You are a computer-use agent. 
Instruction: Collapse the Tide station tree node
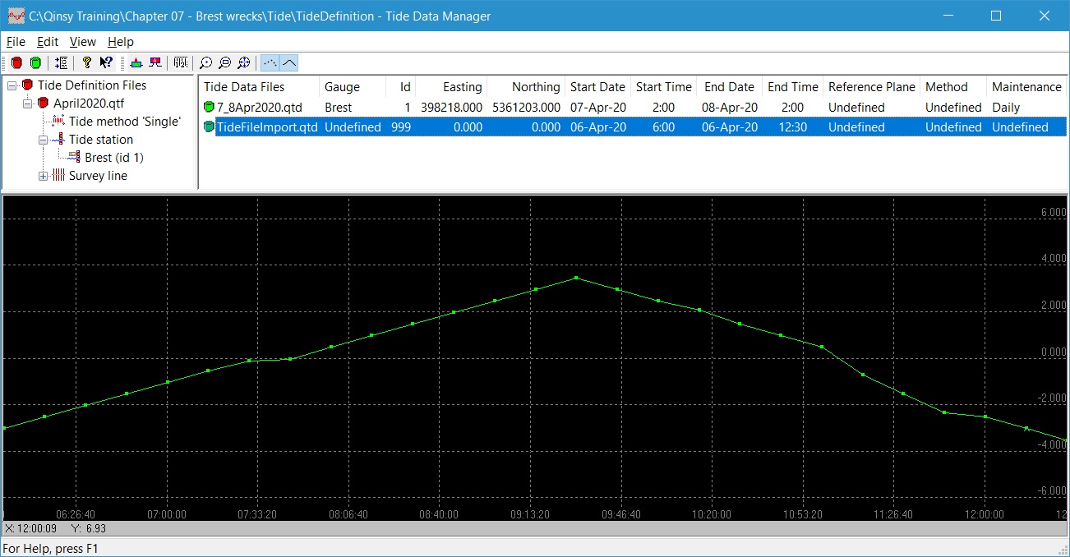[x=43, y=140]
